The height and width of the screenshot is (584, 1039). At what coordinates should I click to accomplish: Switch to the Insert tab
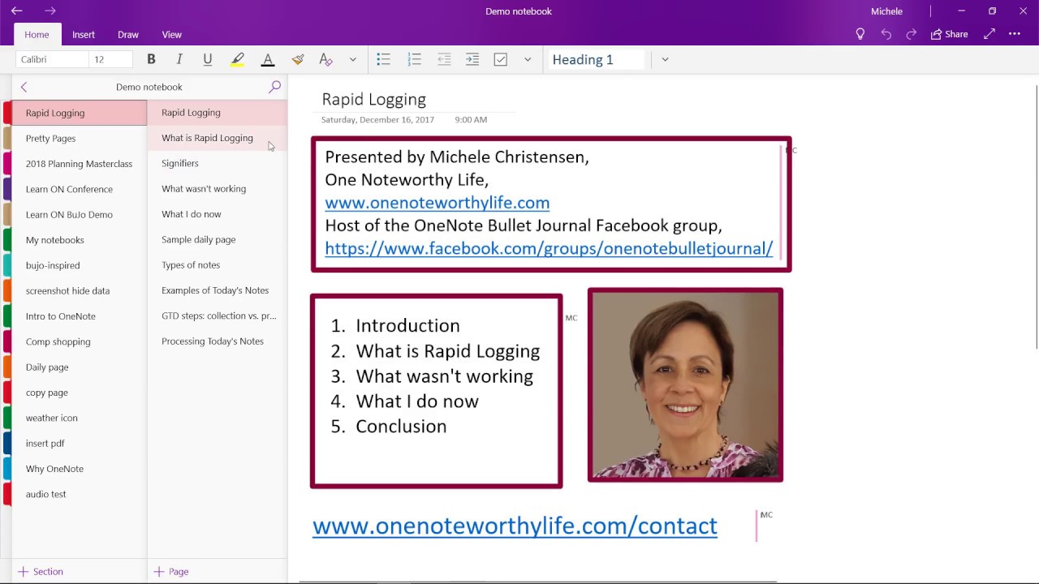click(84, 34)
